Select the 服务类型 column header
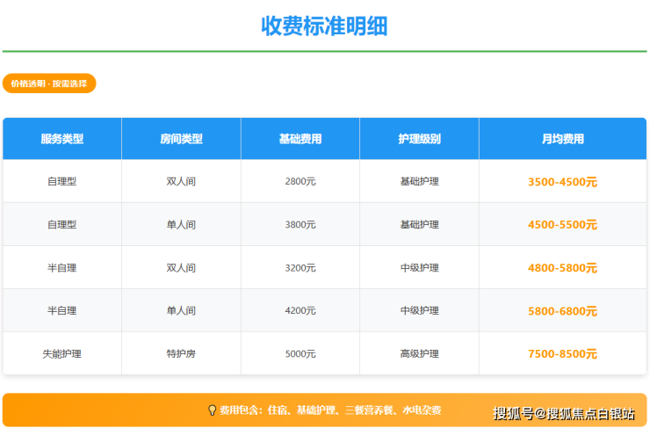Image resolution: width=650 pixels, height=428 pixels. click(61, 139)
